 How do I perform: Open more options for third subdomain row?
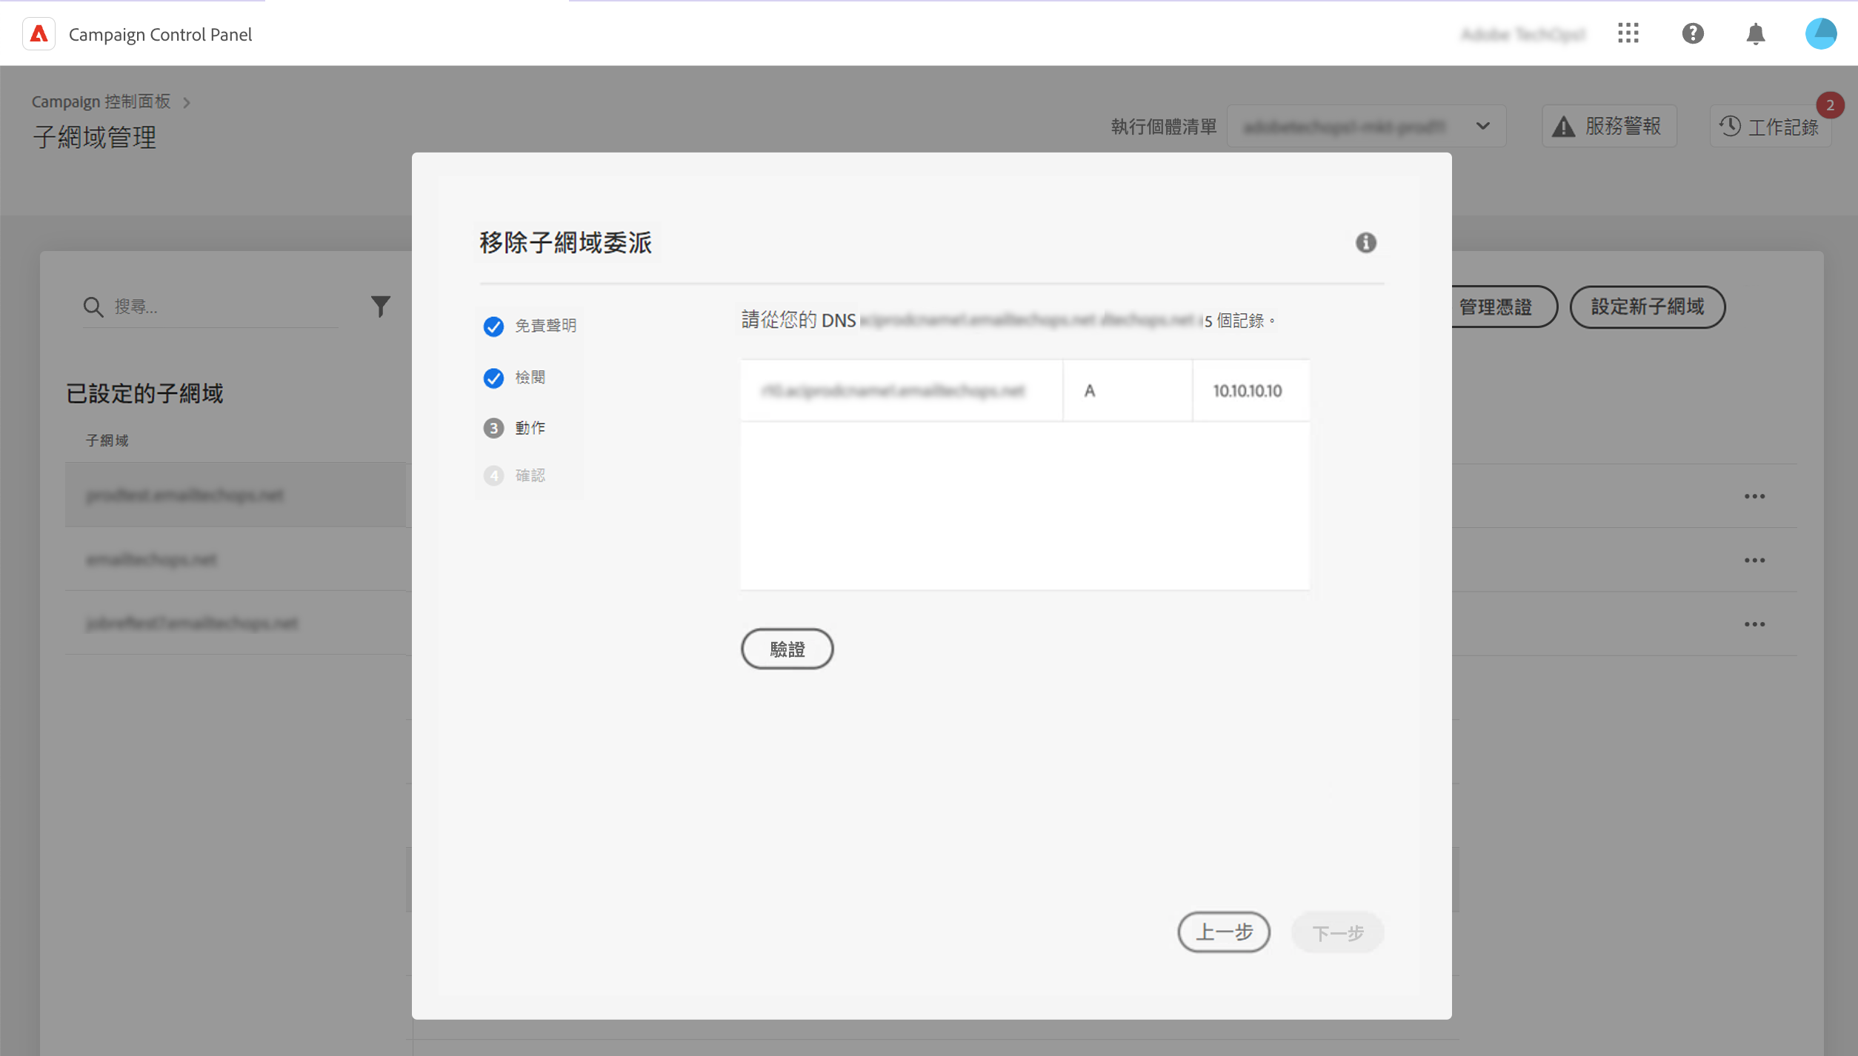click(x=1754, y=624)
